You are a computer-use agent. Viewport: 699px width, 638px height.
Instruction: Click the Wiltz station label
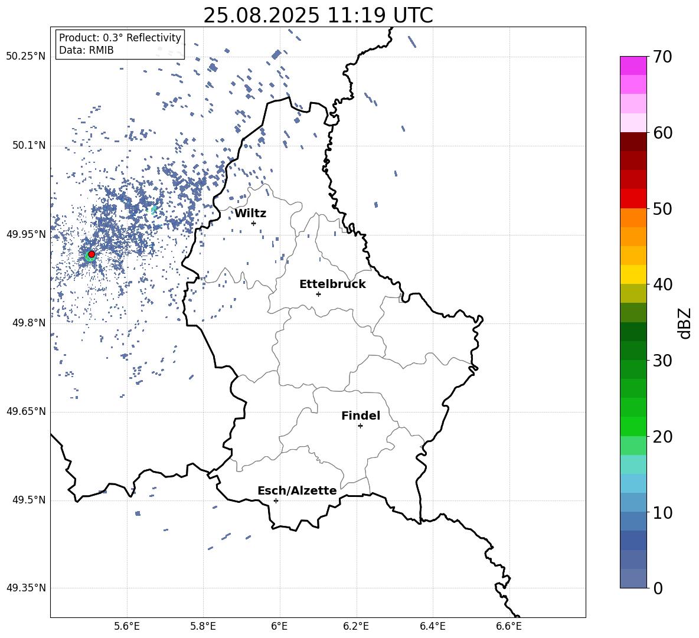[x=250, y=214]
